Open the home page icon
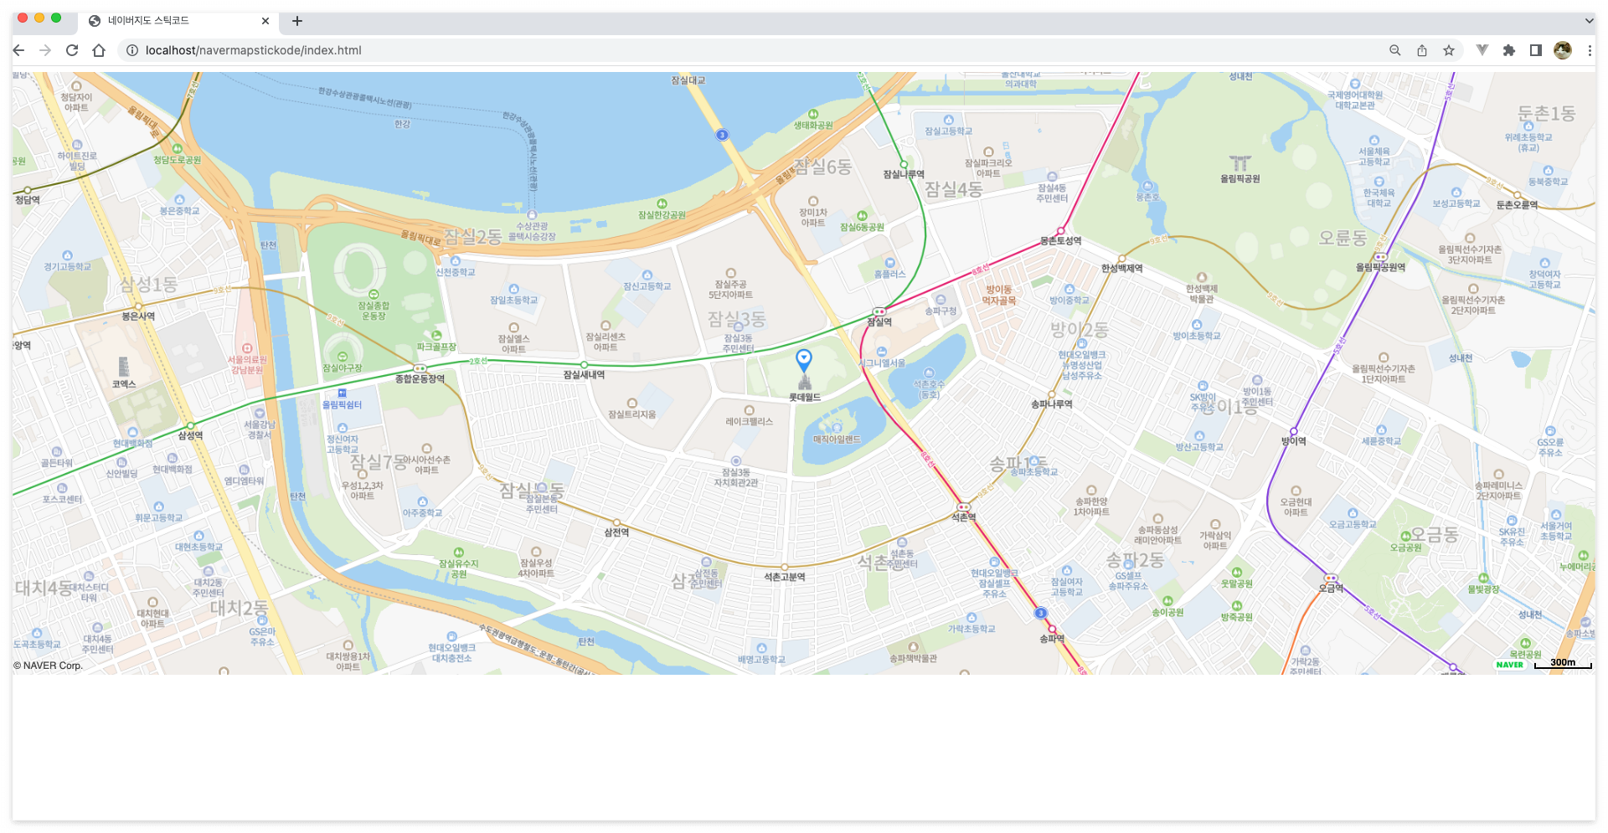Viewport: 1608px width, 833px height. coord(99,50)
